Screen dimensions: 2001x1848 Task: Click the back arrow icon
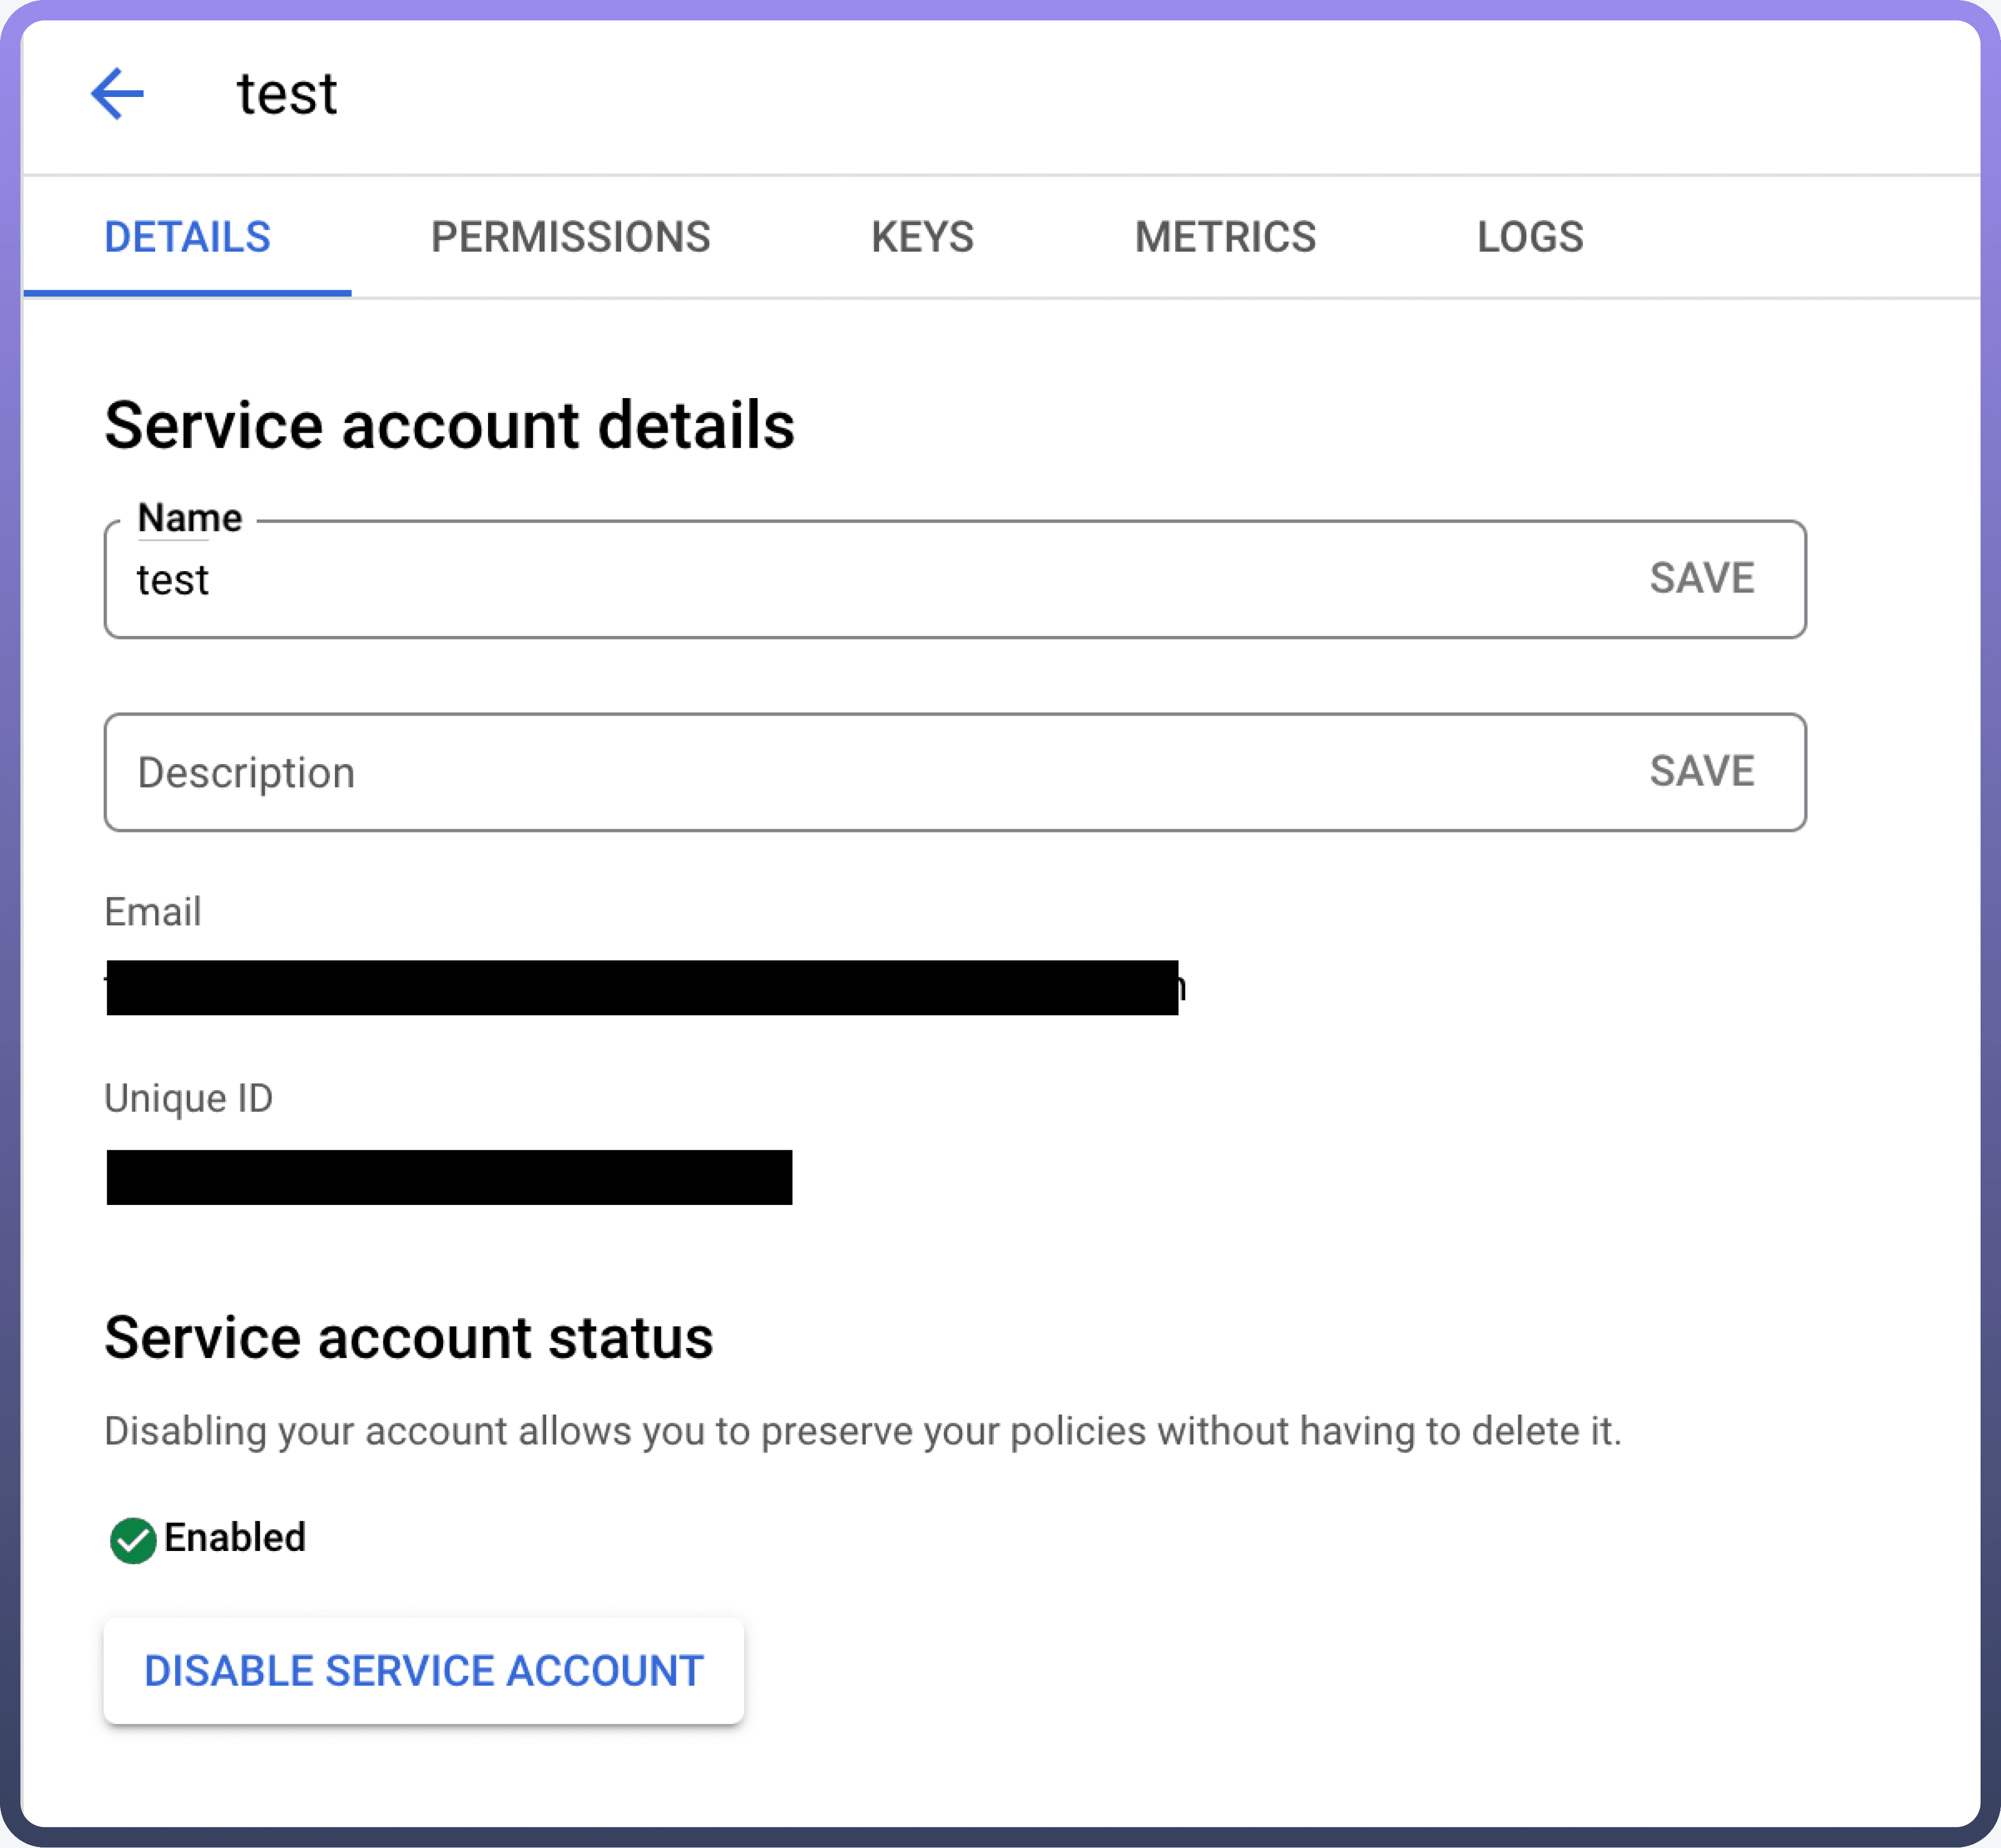118,94
